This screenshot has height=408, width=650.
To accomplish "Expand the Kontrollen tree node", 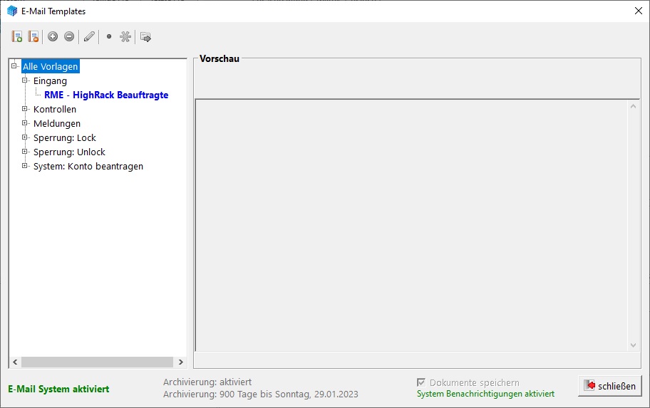I will pyautogui.click(x=25, y=109).
